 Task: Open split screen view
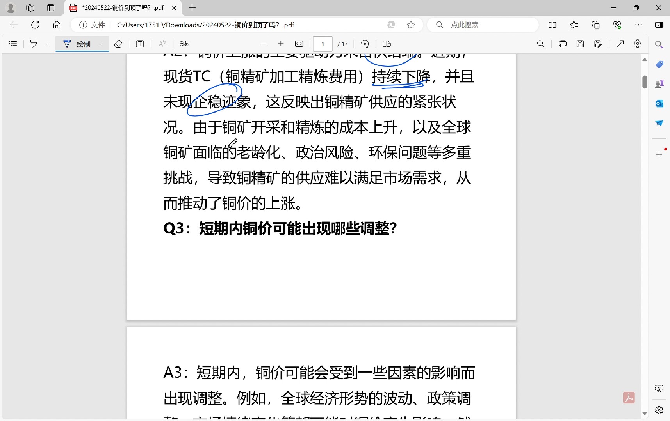(x=552, y=25)
